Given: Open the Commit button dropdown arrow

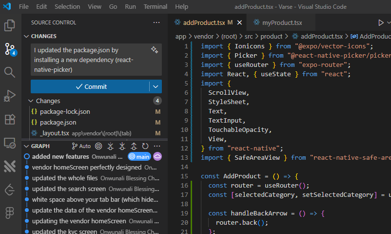Looking at the screenshot, I should (156, 86).
